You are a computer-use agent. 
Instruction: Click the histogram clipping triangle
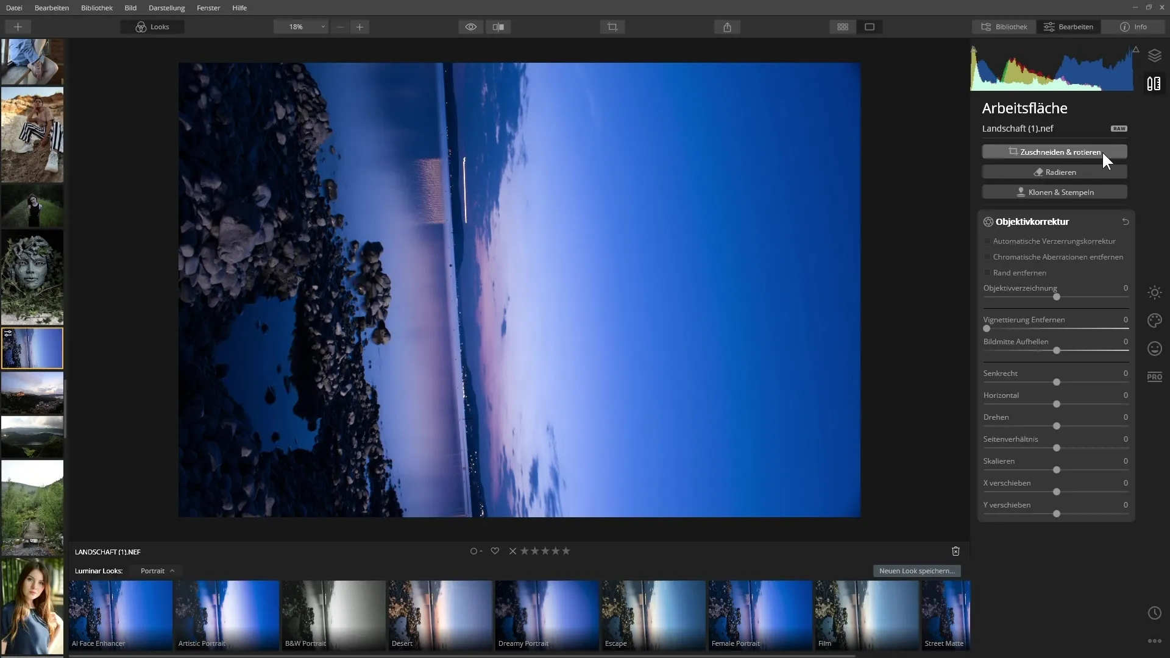click(1136, 49)
